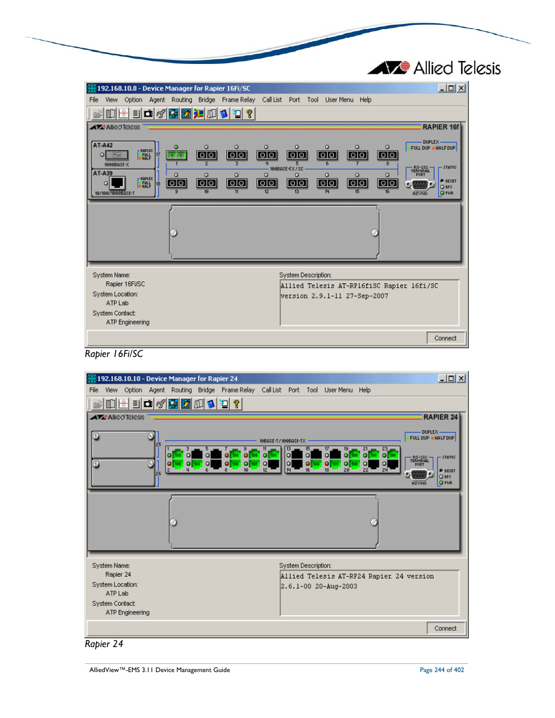This screenshot has width=555, height=718.
Task: Click the colored flag icon in Rapier 16Fi/SC toolbar
Action: click(x=198, y=114)
